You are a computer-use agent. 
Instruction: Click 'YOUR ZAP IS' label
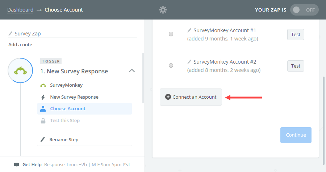271,10
